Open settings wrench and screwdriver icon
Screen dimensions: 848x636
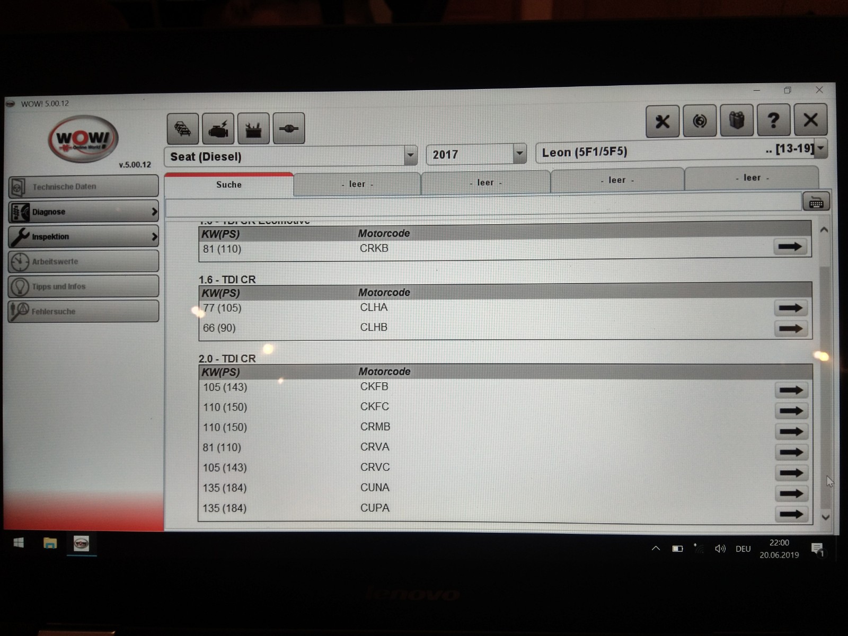coord(662,121)
